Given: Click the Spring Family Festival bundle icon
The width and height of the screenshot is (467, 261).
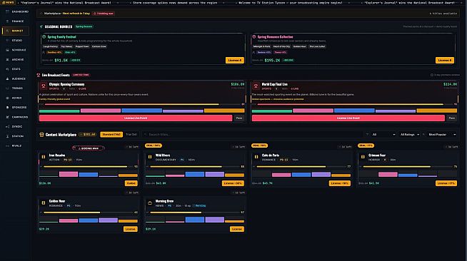Looking at the screenshot, I should 44,37.
